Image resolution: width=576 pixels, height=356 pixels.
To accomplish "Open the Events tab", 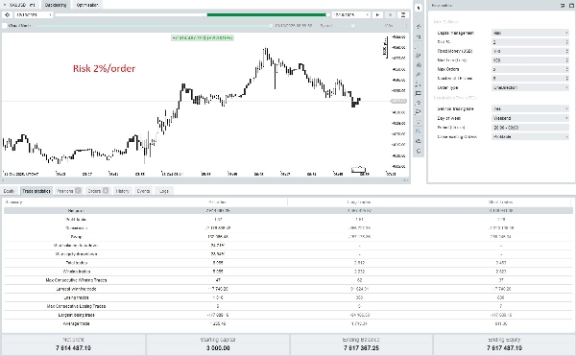I will (x=143, y=191).
